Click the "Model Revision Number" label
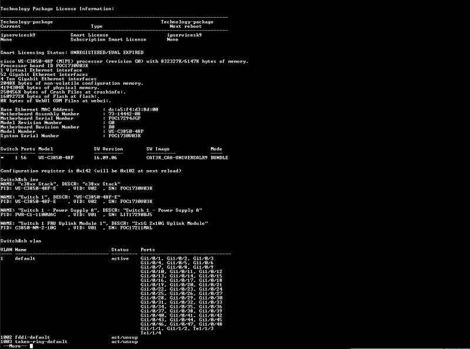This screenshot has width=470, height=349. [x=31, y=123]
